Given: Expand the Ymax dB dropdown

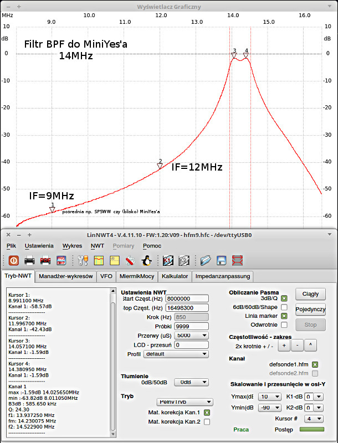Looking at the screenshot, I should [x=270, y=396].
